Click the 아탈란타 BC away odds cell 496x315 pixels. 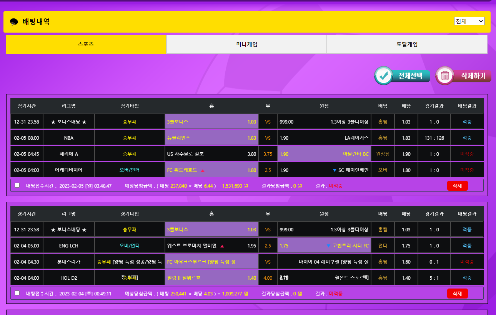point(324,154)
